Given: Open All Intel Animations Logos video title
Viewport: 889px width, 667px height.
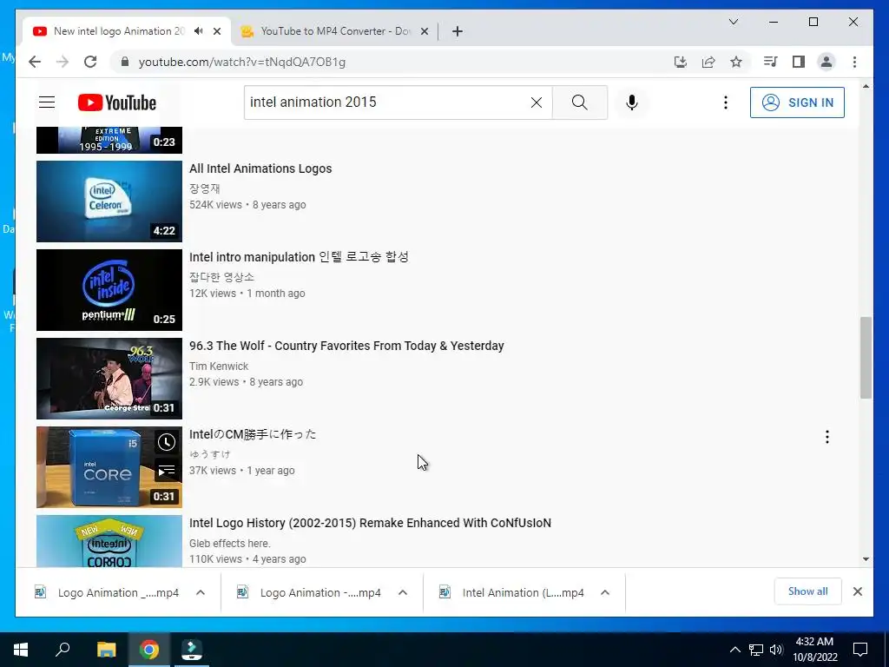Looking at the screenshot, I should (260, 168).
